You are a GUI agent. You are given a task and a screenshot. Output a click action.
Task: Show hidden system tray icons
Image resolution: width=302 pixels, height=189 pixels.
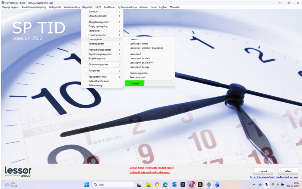[254, 184]
